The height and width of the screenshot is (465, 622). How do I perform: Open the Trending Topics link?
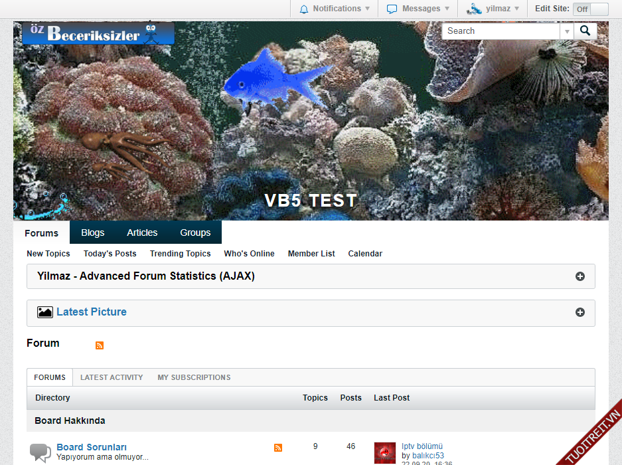180,254
